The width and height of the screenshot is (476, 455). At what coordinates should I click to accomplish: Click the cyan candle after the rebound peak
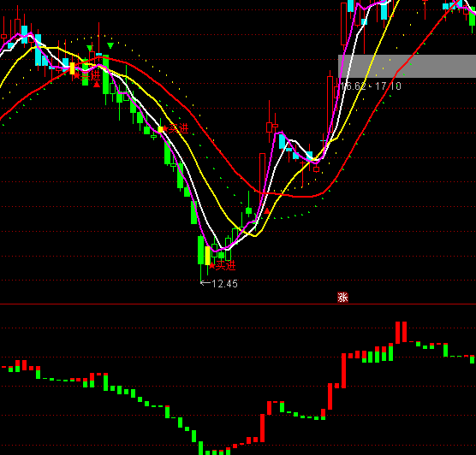(x=282, y=141)
